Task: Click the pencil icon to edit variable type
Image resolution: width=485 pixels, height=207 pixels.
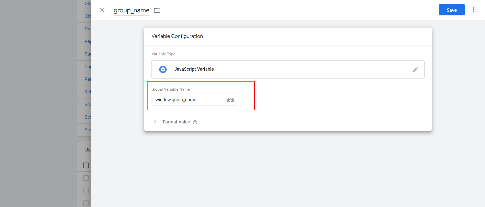Action: tap(416, 69)
